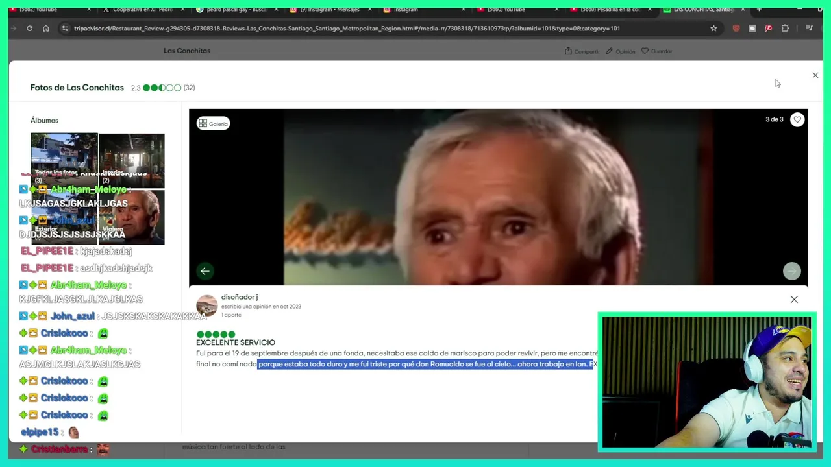The height and width of the screenshot is (467, 831).
Task: Click the Fotos de Las Conchitas title
Action: tap(77, 88)
